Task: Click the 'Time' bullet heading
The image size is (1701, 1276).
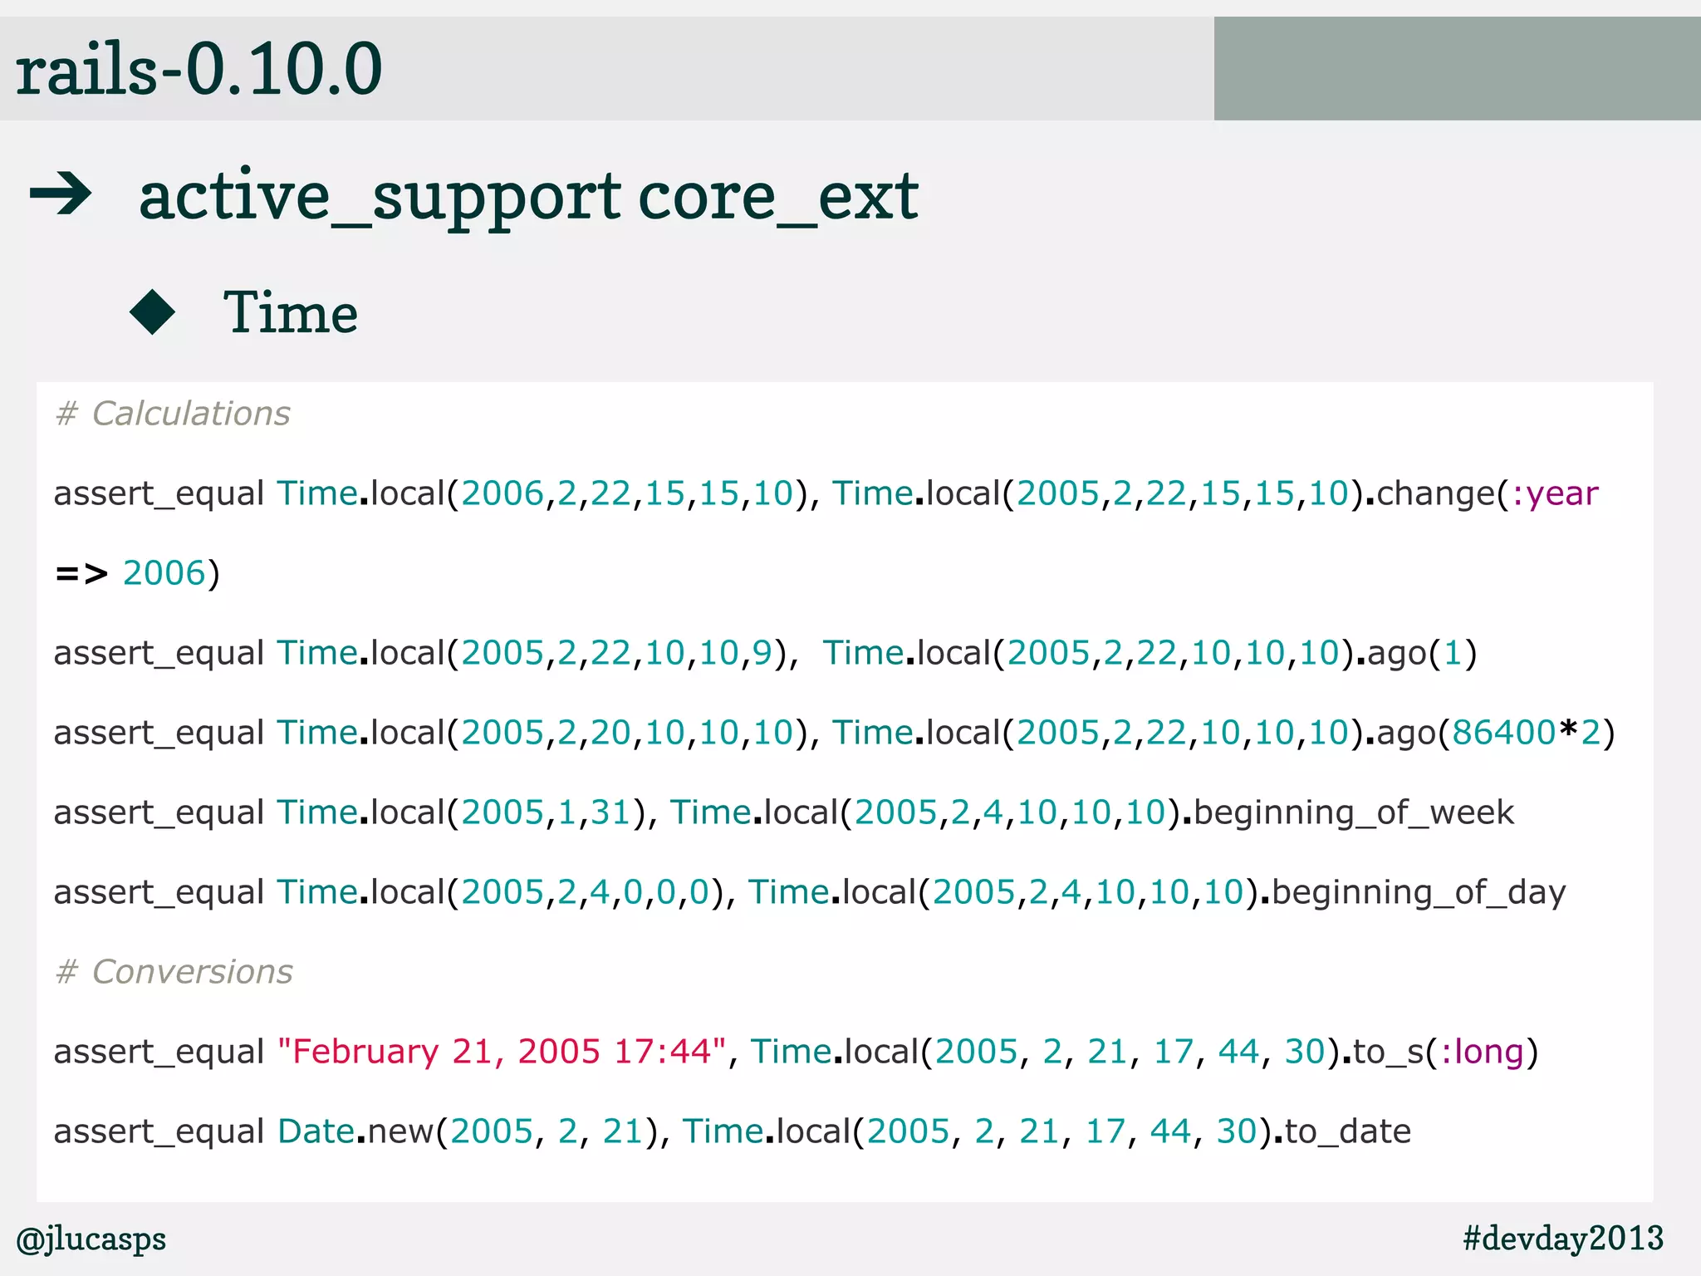Action: [x=291, y=313]
